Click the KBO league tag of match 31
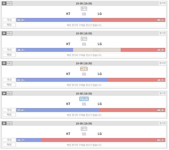The width and height of the screenshot is (169, 150). pos(9,3)
